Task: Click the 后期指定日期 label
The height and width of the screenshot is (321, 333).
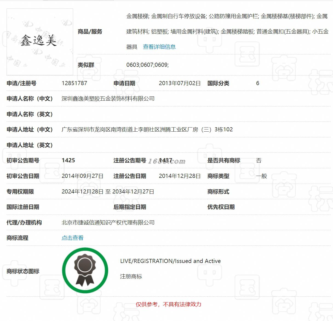Action: pos(130,207)
